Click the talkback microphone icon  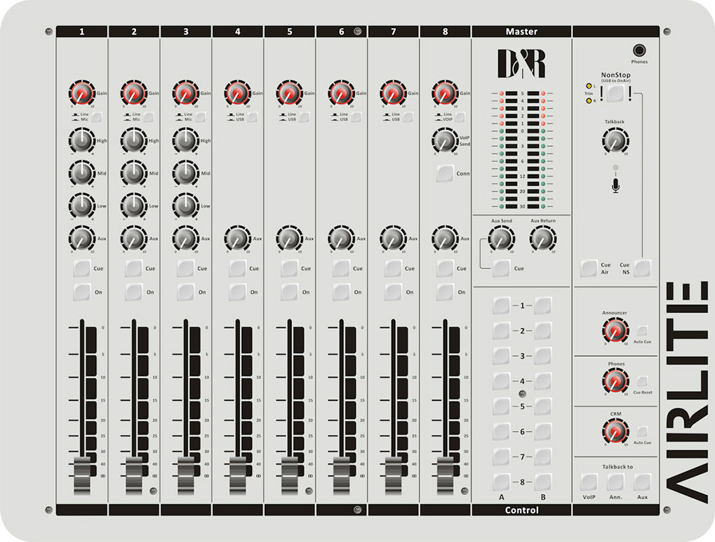[615, 184]
